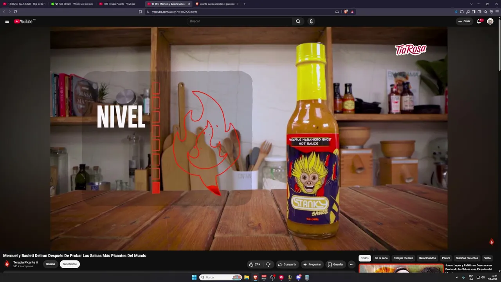Viewport: 501px width, 282px height.
Task: Click the Brave browser taskbar icon
Action: coord(255,277)
